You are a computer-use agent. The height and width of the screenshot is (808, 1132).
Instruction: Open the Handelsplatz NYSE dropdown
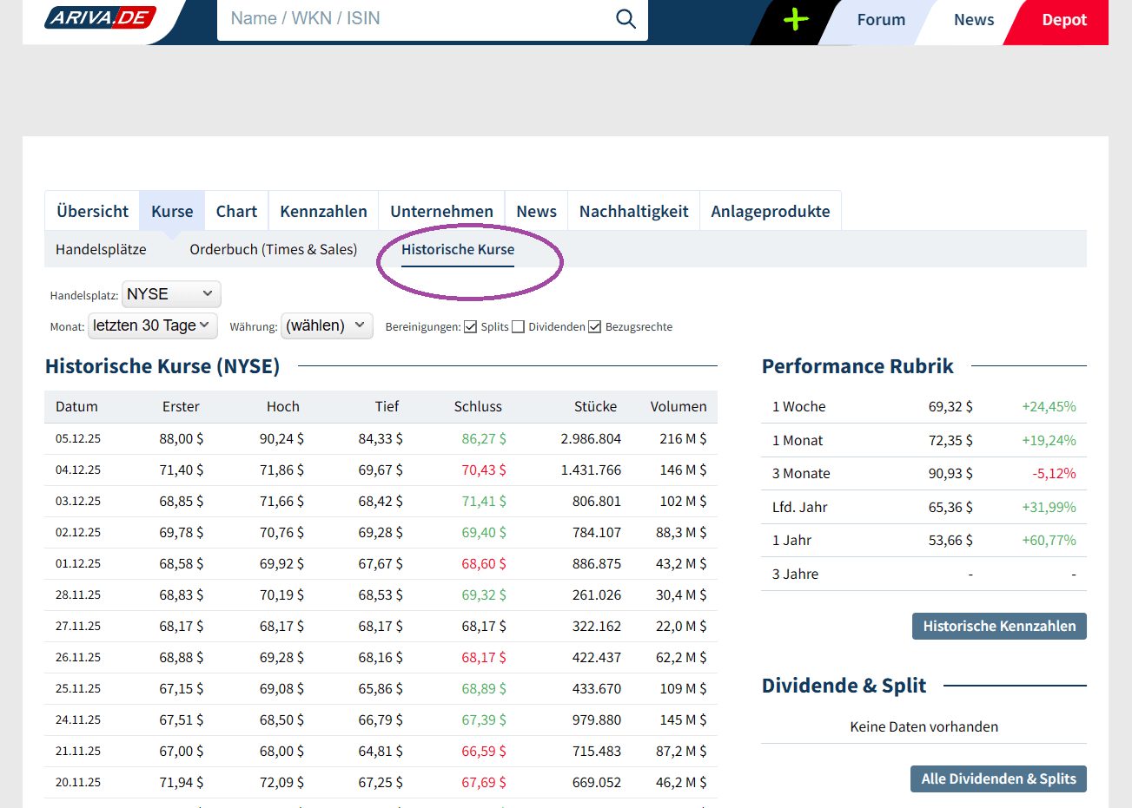(171, 294)
